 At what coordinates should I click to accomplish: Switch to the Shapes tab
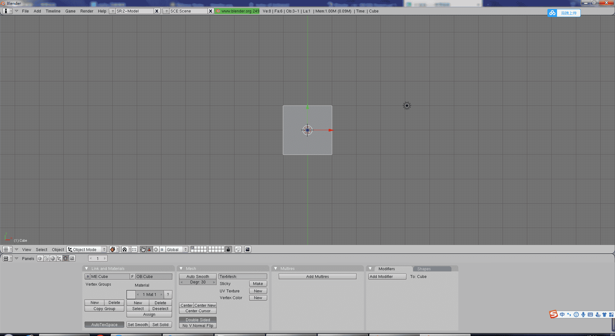[424, 269]
